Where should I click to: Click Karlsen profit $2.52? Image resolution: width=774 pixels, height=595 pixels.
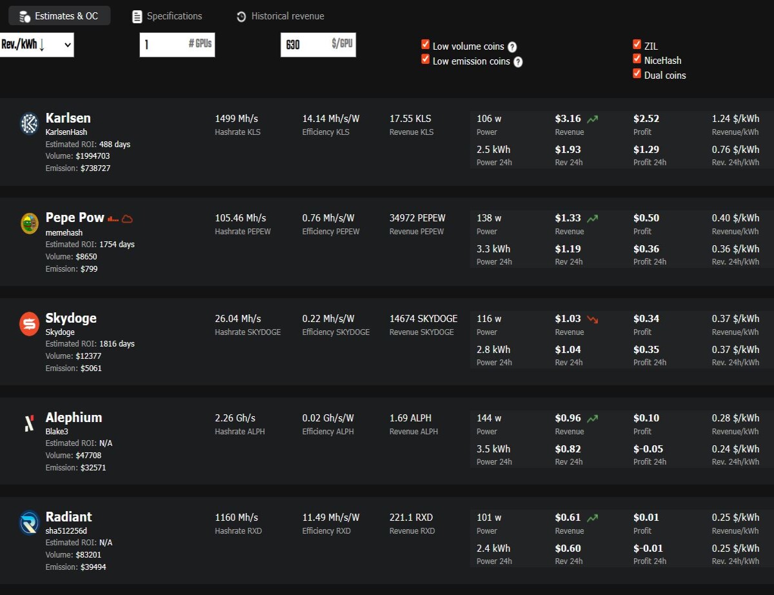click(x=646, y=119)
